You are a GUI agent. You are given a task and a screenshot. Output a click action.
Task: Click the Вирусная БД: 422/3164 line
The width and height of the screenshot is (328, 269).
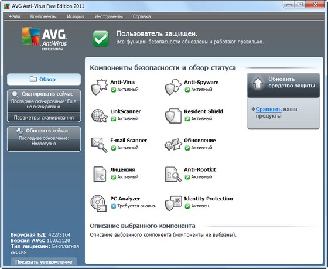pos(40,234)
